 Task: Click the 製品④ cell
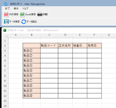(x=32, y=66)
